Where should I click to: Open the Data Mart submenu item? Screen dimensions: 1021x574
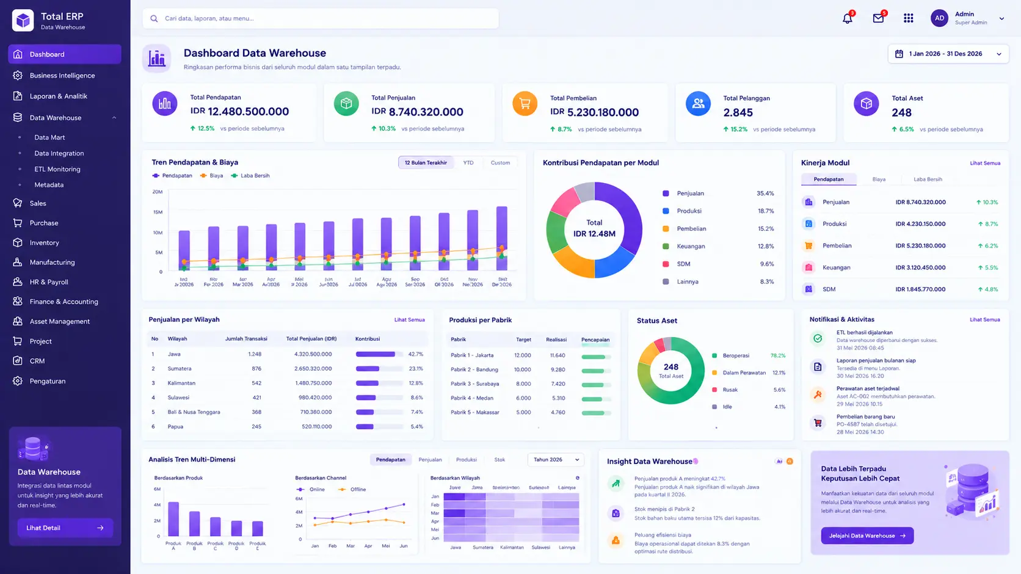pyautogui.click(x=49, y=137)
